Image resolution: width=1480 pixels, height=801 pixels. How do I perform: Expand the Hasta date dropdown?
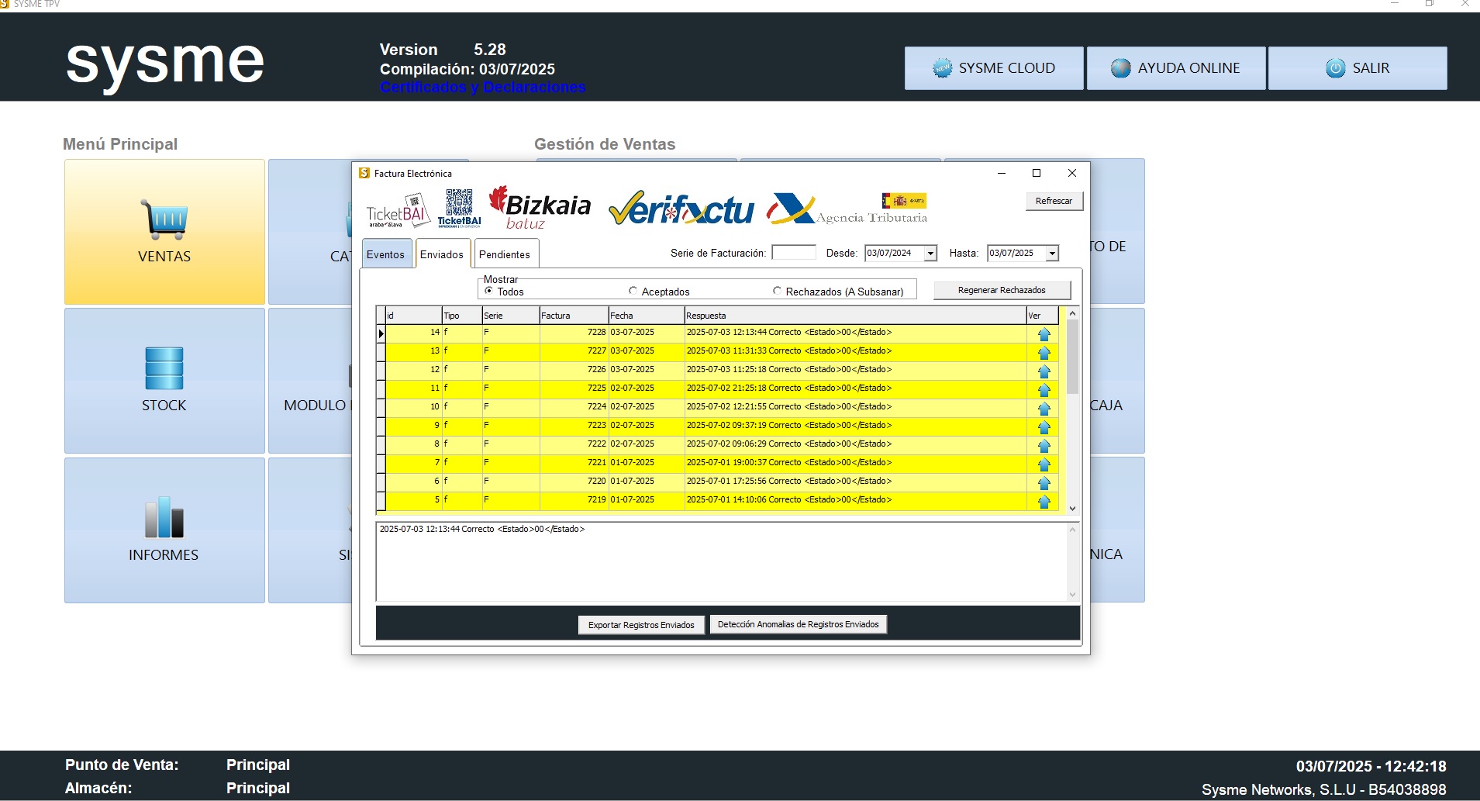(x=1052, y=254)
